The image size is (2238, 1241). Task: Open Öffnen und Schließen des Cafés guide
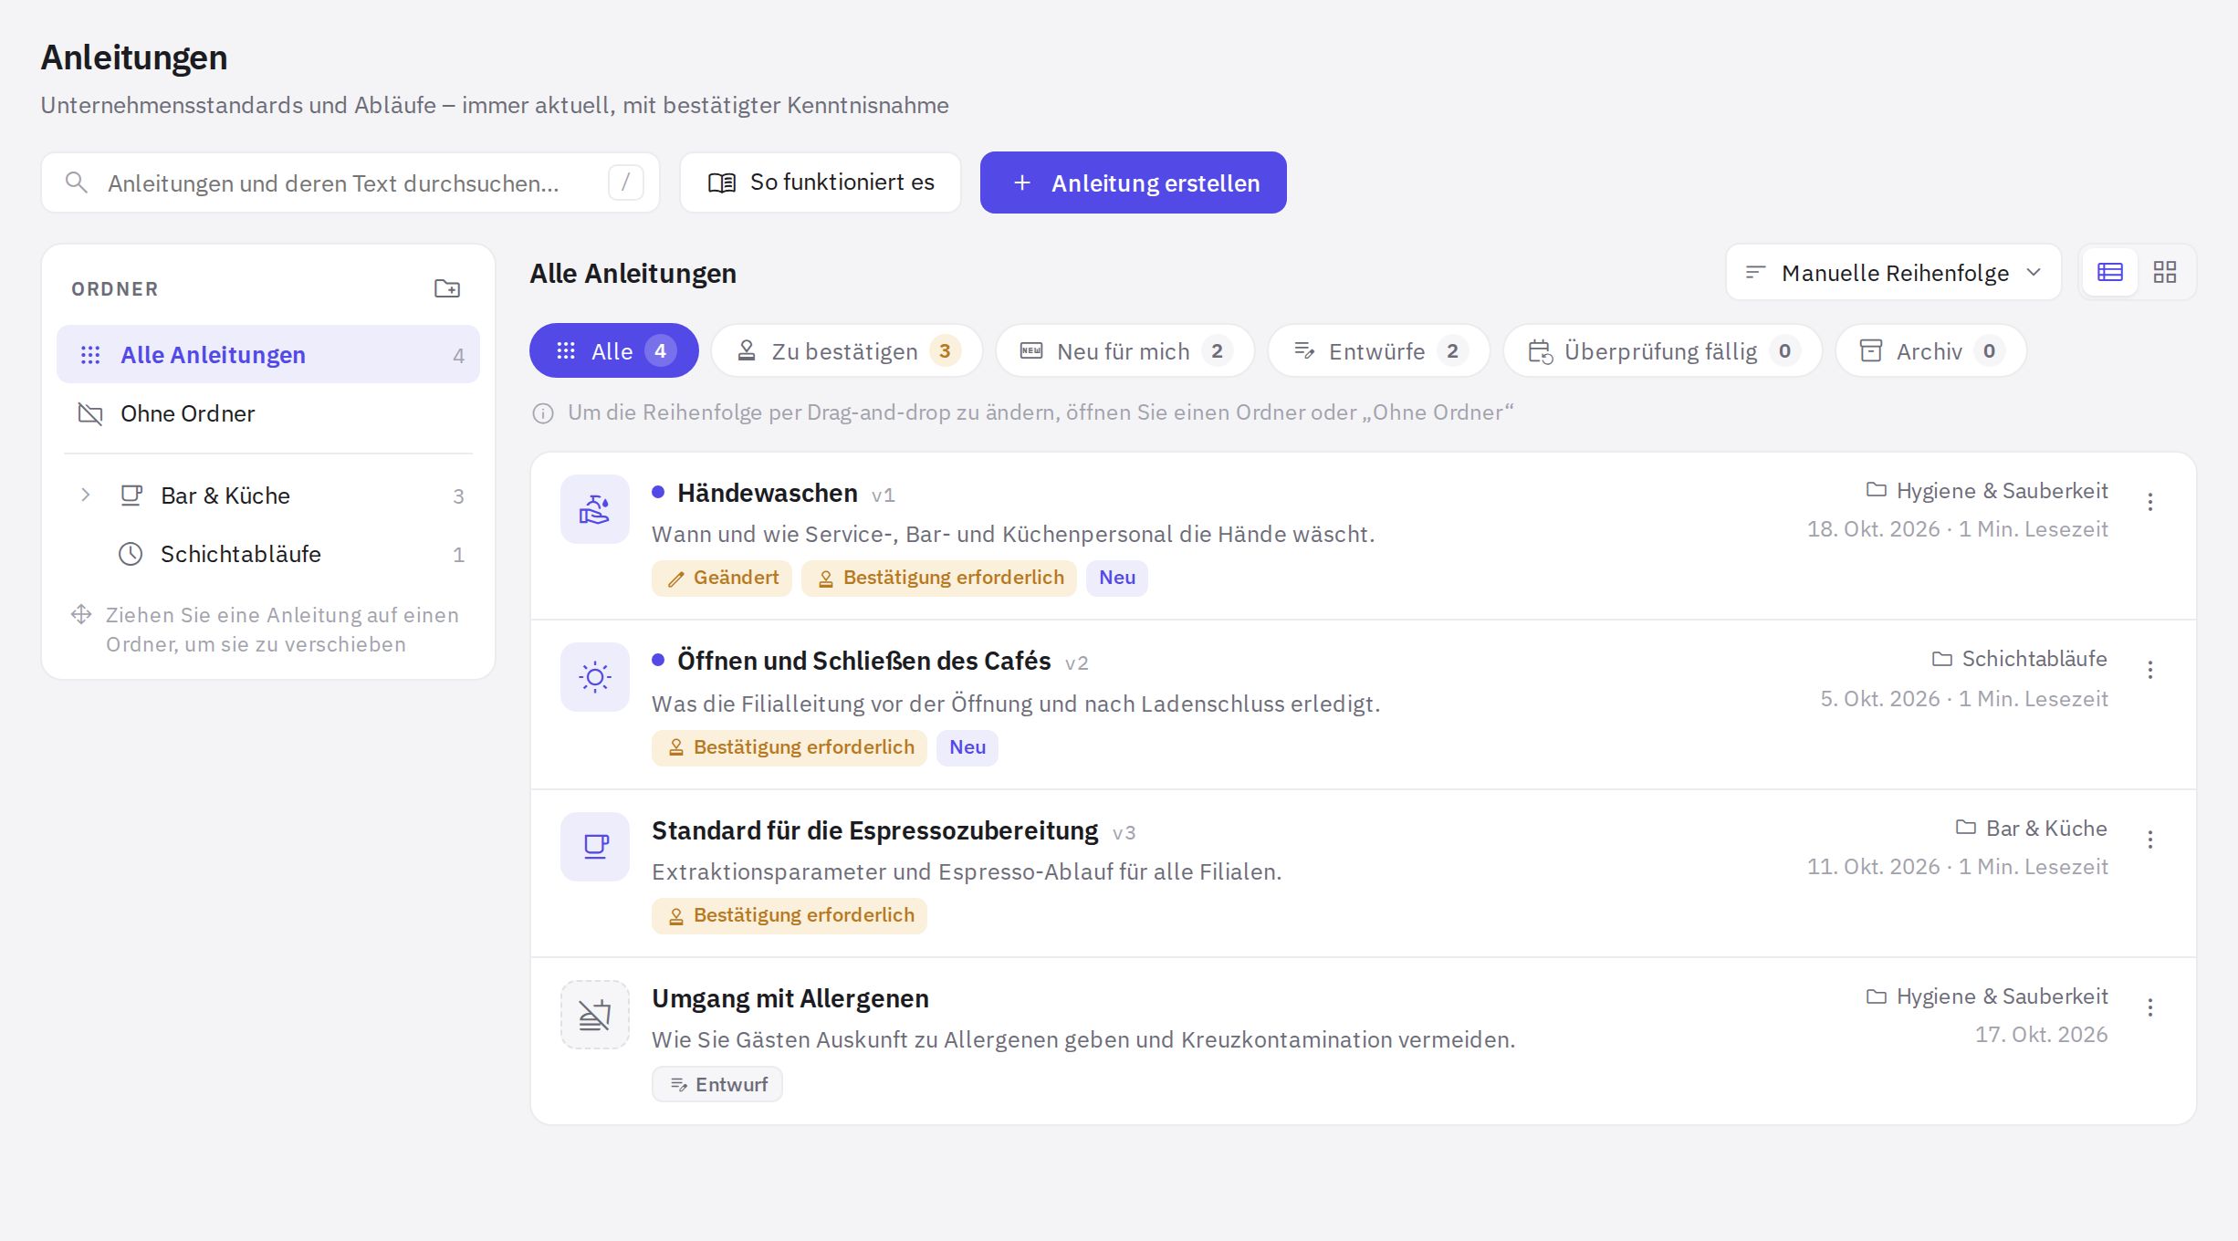[x=863, y=661]
